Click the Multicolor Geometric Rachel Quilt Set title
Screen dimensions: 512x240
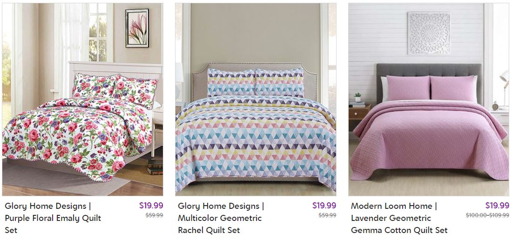[221, 218]
